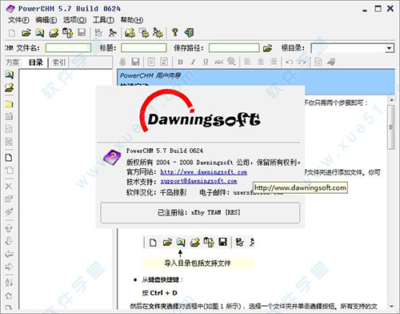Toggle Italic formatting in editor toolbar

pyautogui.click(x=193, y=62)
